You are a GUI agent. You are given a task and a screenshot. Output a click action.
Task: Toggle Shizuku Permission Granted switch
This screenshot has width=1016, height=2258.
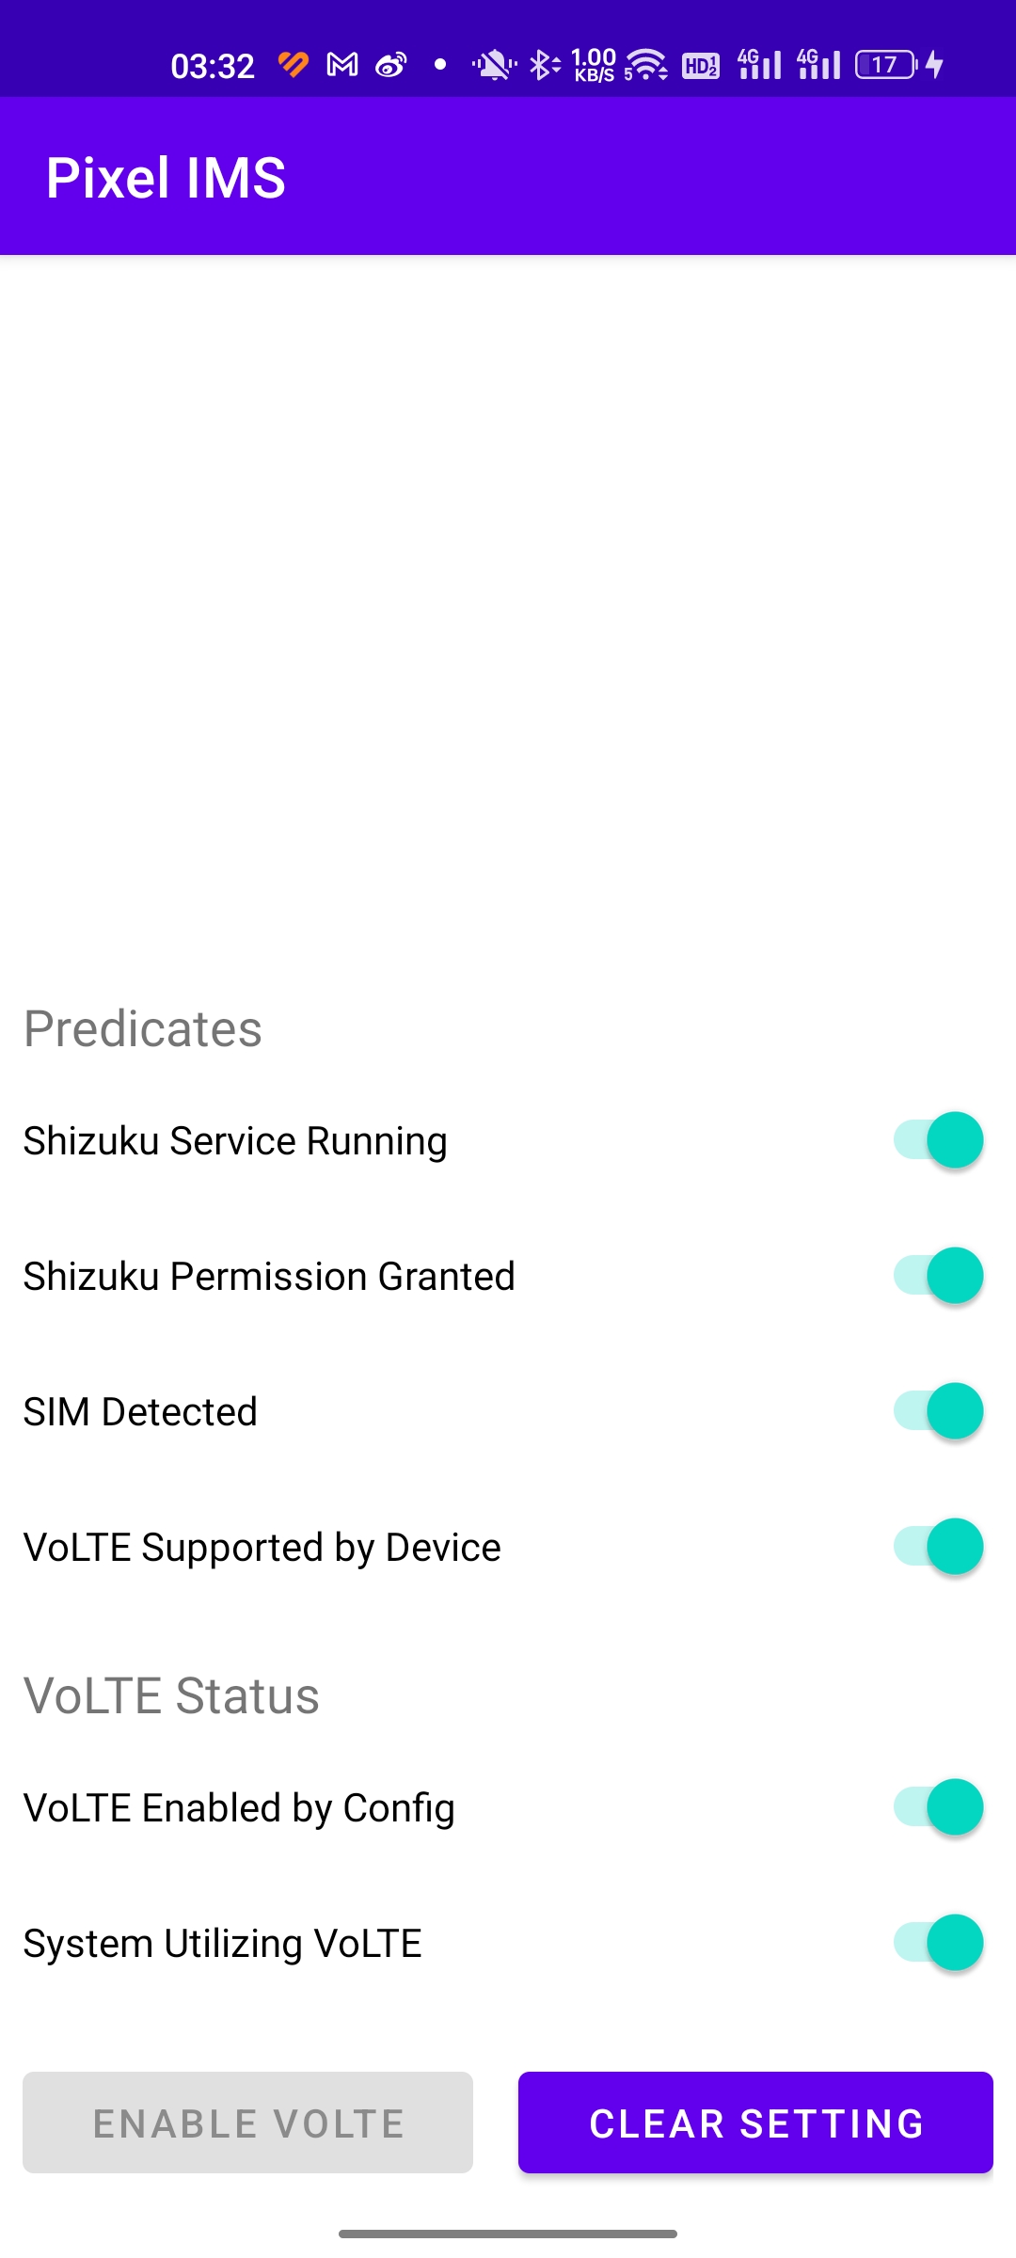939,1276
